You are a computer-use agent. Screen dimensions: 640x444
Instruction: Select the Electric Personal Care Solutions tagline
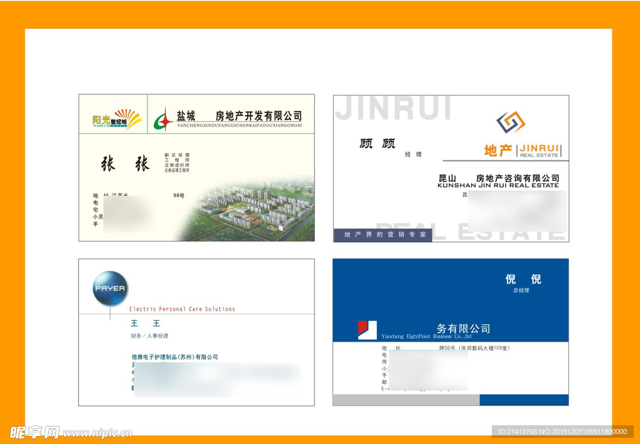(x=182, y=309)
